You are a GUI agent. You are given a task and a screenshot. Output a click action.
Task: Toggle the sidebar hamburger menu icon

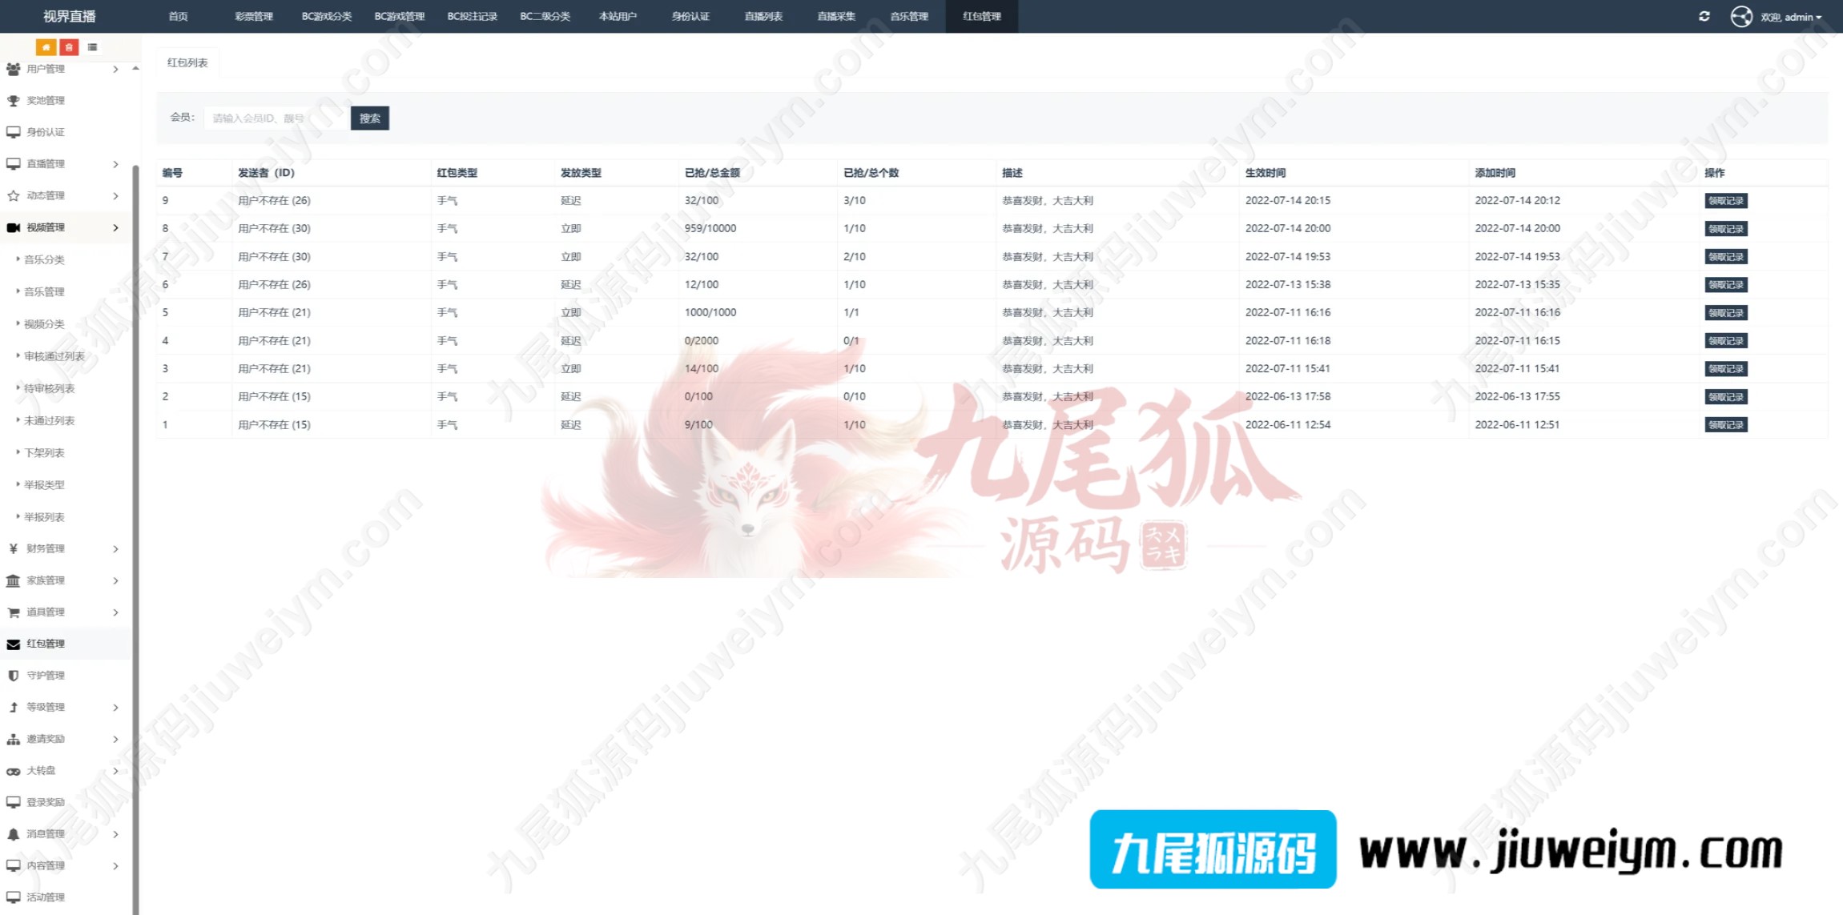tap(93, 47)
